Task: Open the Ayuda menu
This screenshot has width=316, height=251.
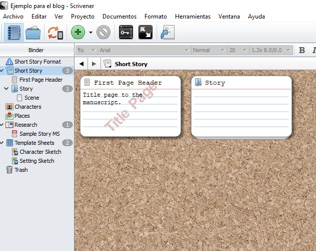Action: 256,17
